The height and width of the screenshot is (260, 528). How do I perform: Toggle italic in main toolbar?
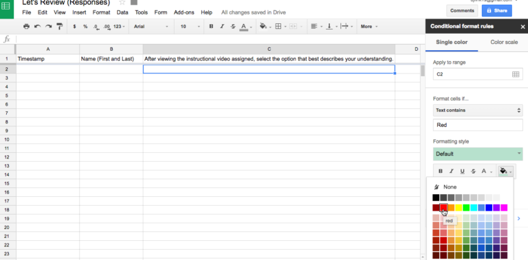(x=222, y=26)
